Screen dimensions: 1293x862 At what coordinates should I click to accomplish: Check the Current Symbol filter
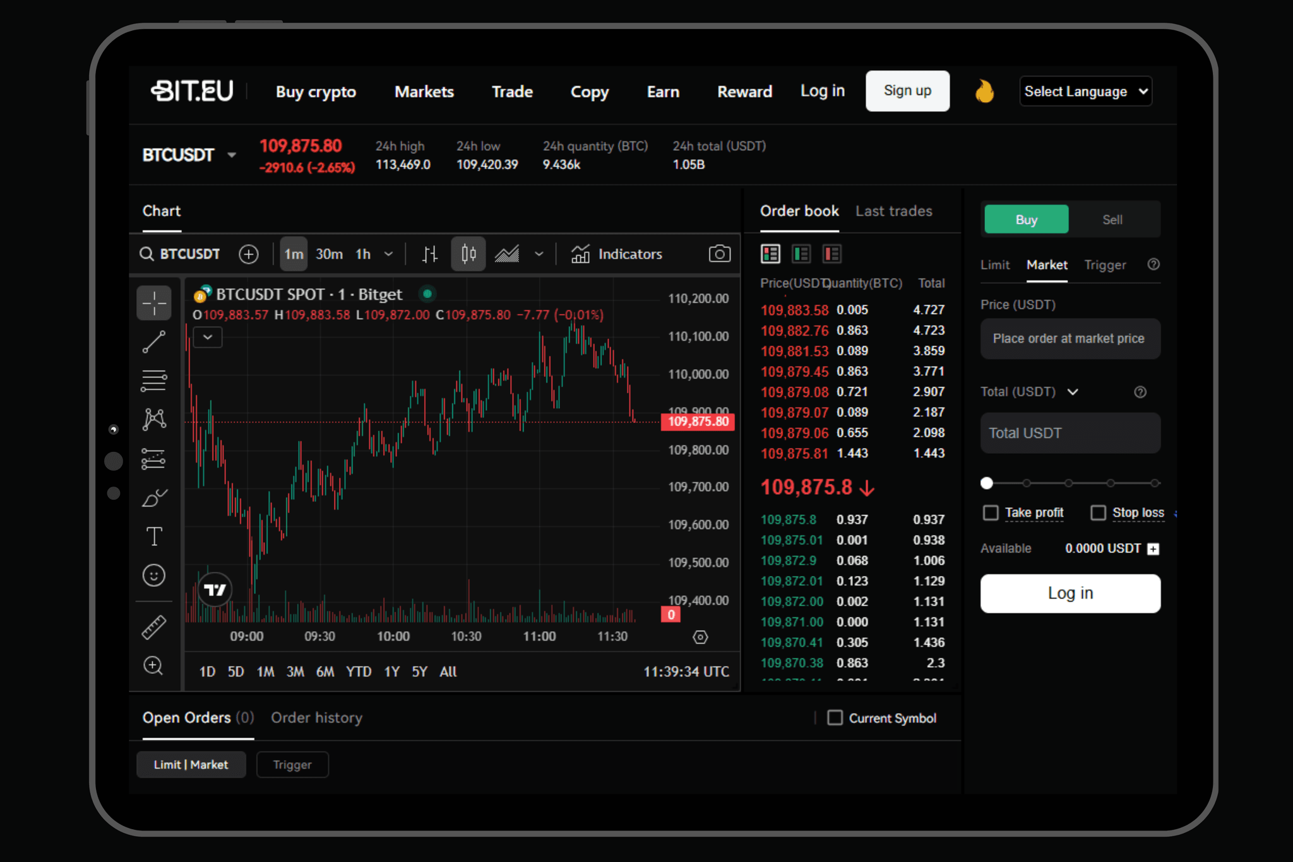pos(835,717)
